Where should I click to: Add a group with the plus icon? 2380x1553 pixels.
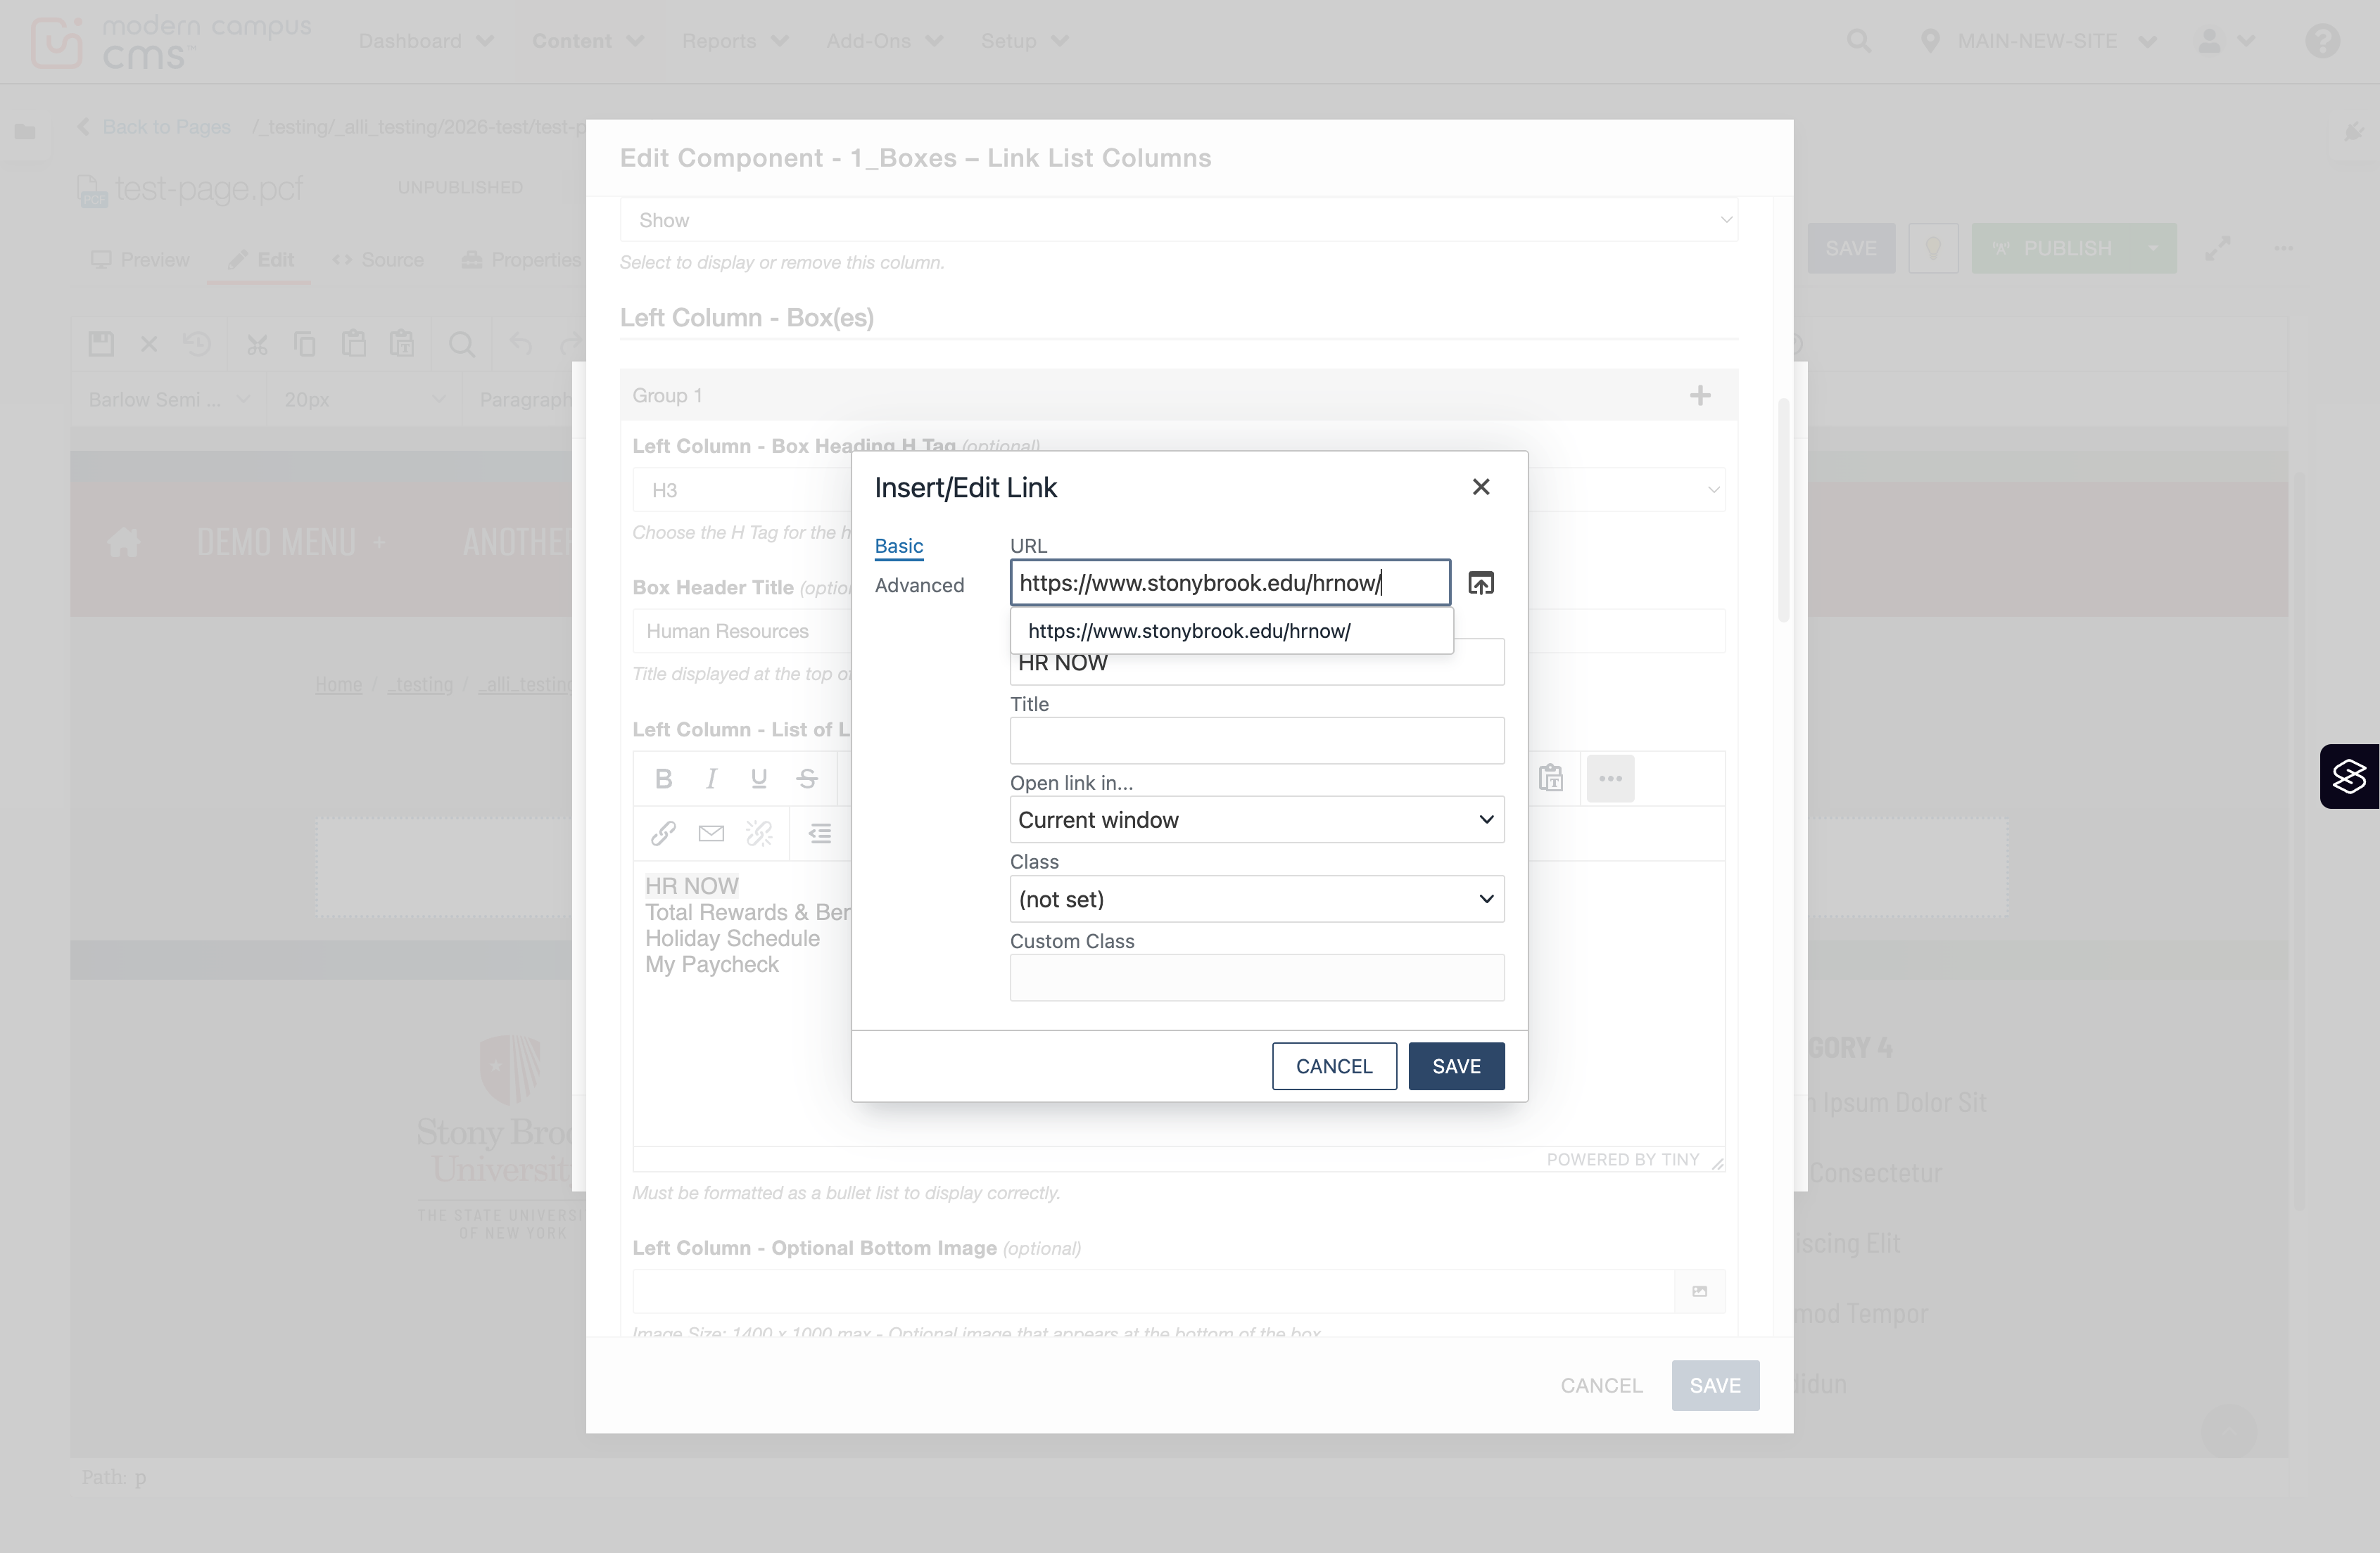(x=1700, y=396)
